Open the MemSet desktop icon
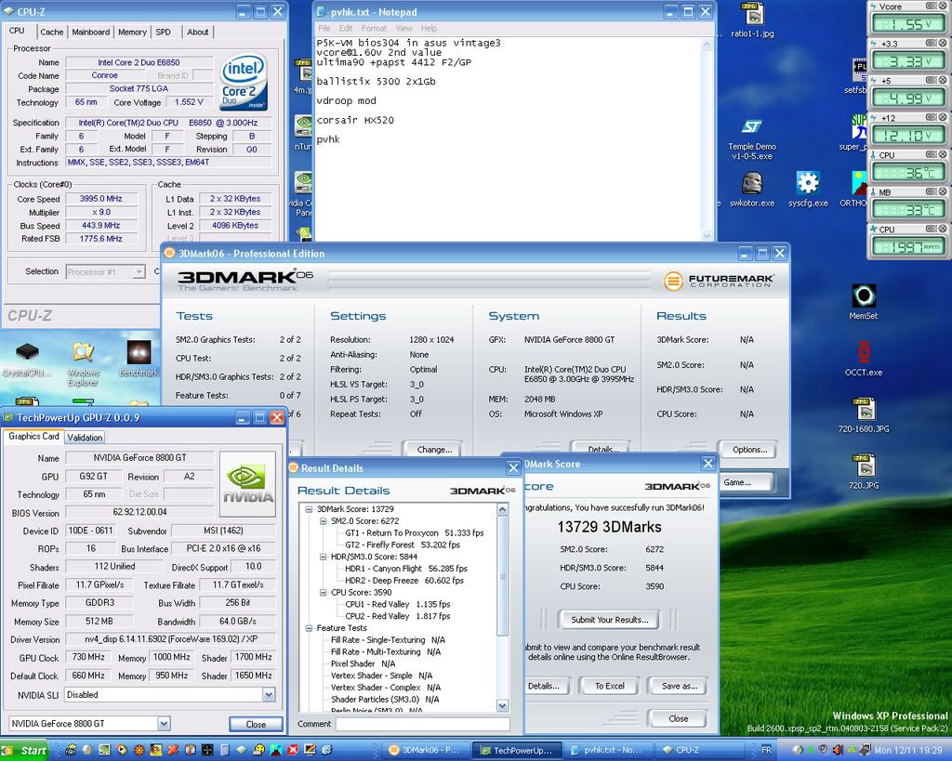 pyautogui.click(x=863, y=297)
